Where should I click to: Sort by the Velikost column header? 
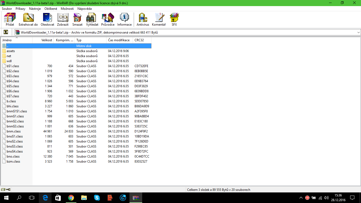(43, 40)
